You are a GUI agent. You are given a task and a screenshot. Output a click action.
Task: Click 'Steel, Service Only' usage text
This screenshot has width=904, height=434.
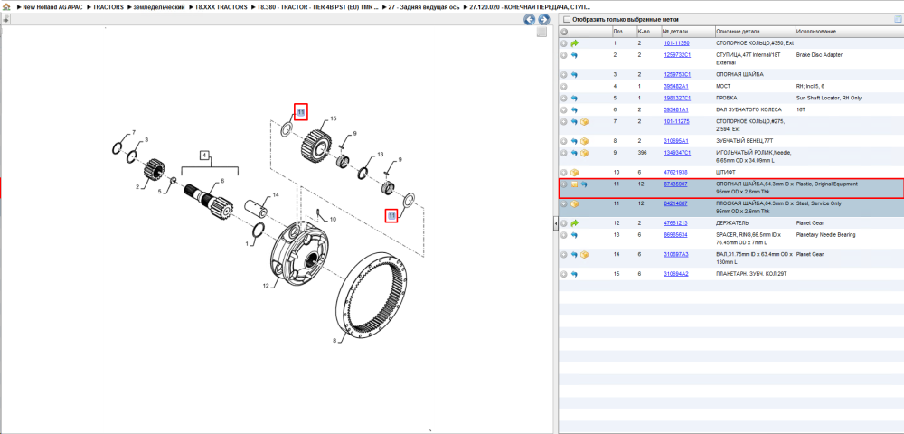[818, 204]
